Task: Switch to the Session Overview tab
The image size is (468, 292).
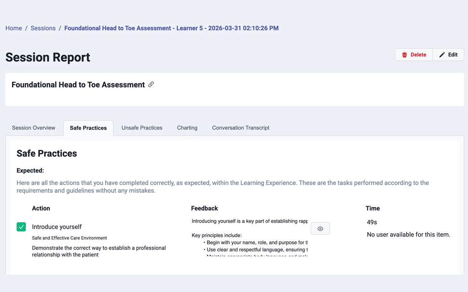Action: [33, 128]
